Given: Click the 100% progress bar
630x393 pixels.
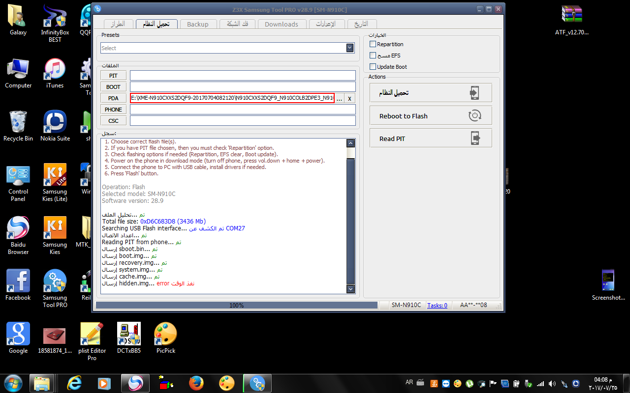Looking at the screenshot, I should [237, 305].
